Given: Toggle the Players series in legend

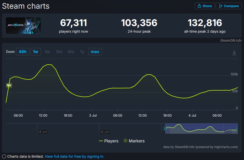Looking at the screenshot, I should [109, 141].
